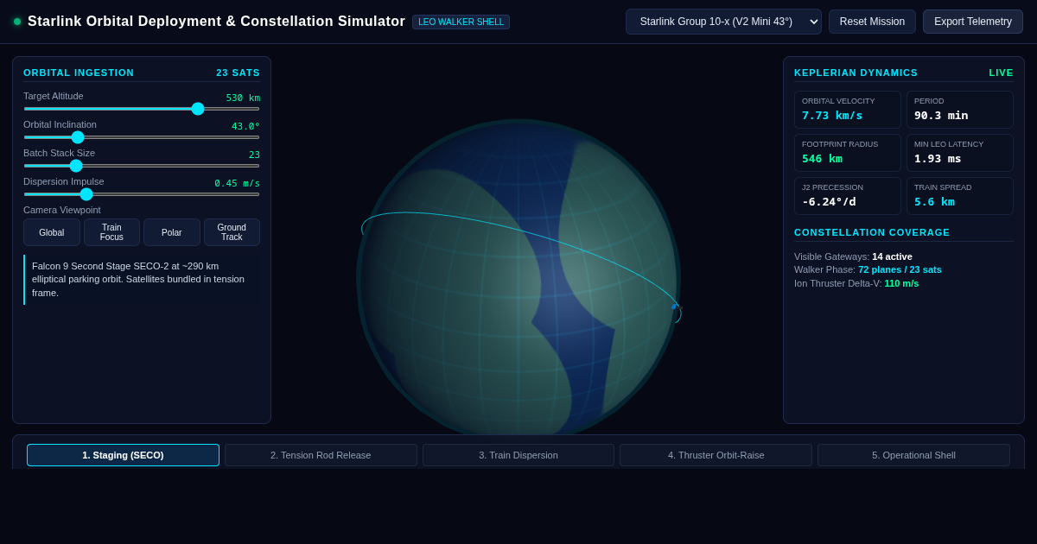Adjust the Target Altitude slider
This screenshot has width=1037, height=544.
pos(142,109)
